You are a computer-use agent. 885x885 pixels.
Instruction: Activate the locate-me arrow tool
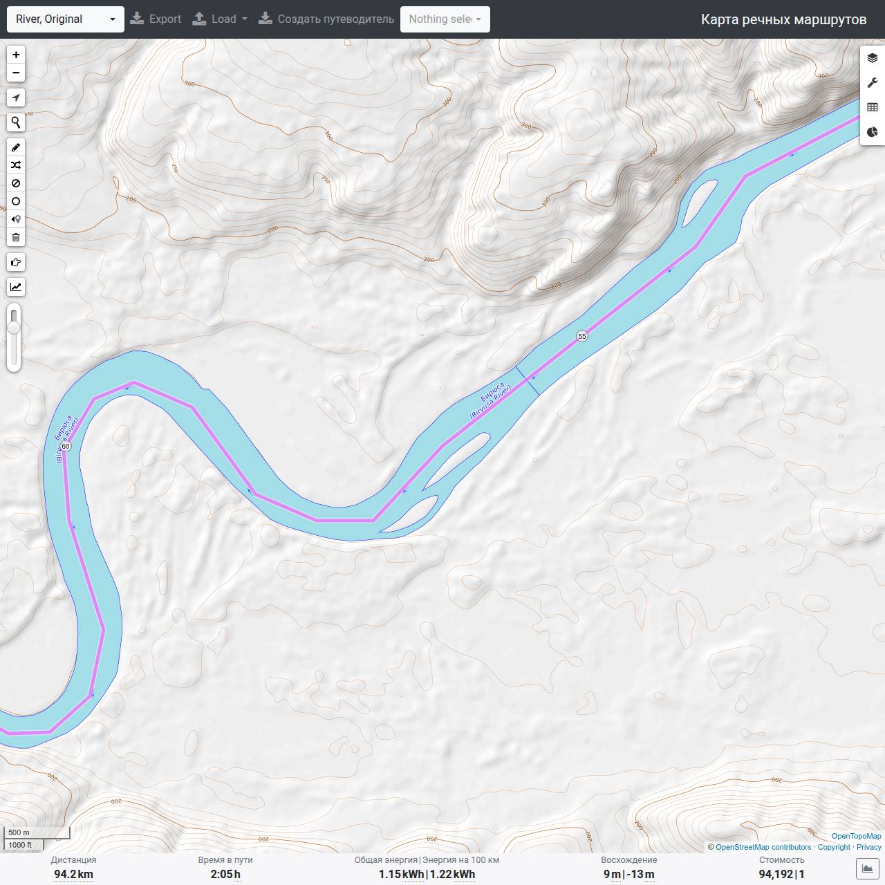point(16,97)
